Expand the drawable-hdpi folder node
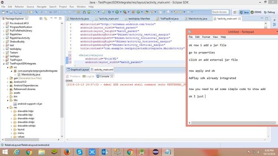The width and height of the screenshot is (278, 156). tap(12, 111)
